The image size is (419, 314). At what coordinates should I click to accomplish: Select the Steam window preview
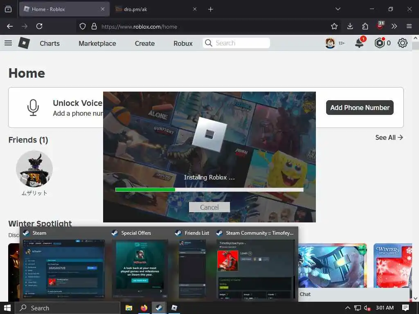pyautogui.click(x=63, y=264)
